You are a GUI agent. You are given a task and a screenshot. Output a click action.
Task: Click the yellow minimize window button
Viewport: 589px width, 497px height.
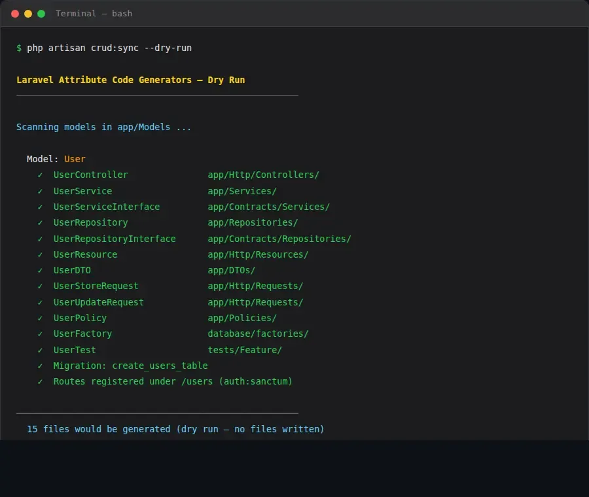28,14
